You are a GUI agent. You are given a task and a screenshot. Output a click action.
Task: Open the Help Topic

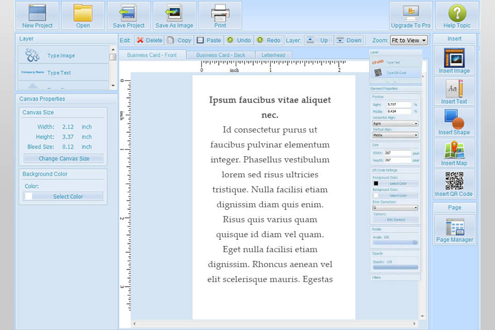tap(457, 15)
